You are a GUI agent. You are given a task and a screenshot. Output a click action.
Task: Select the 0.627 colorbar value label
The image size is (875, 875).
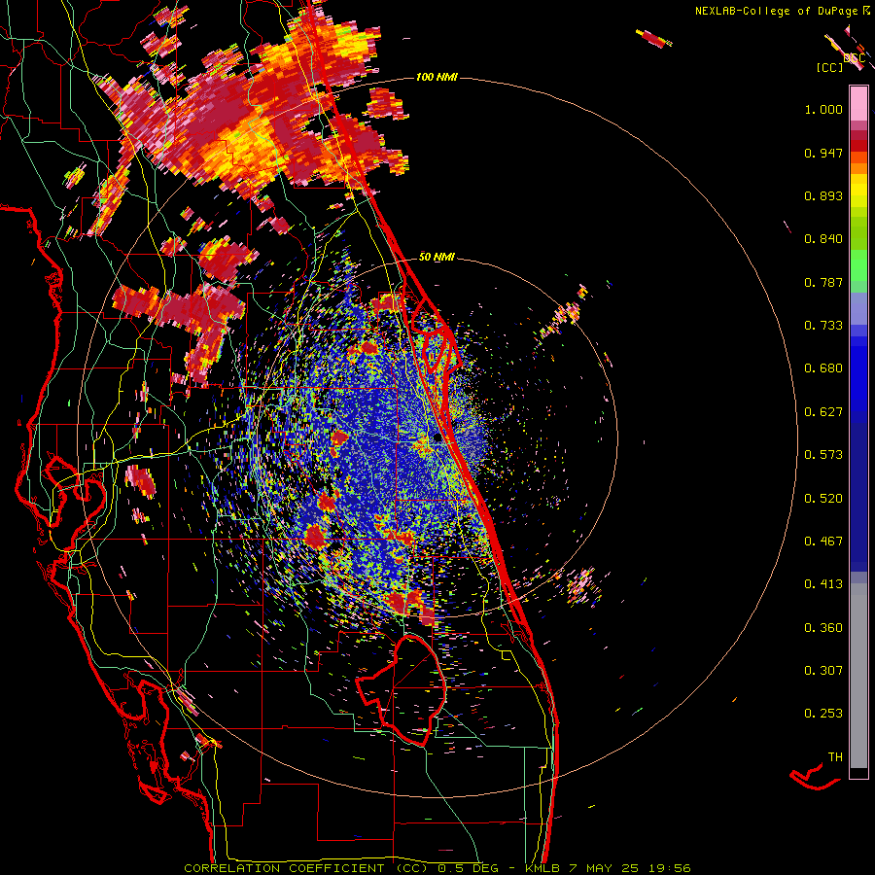(823, 412)
